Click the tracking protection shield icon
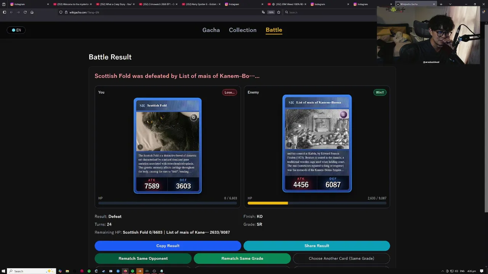Viewport: 488px width, 274px height. 61,12
